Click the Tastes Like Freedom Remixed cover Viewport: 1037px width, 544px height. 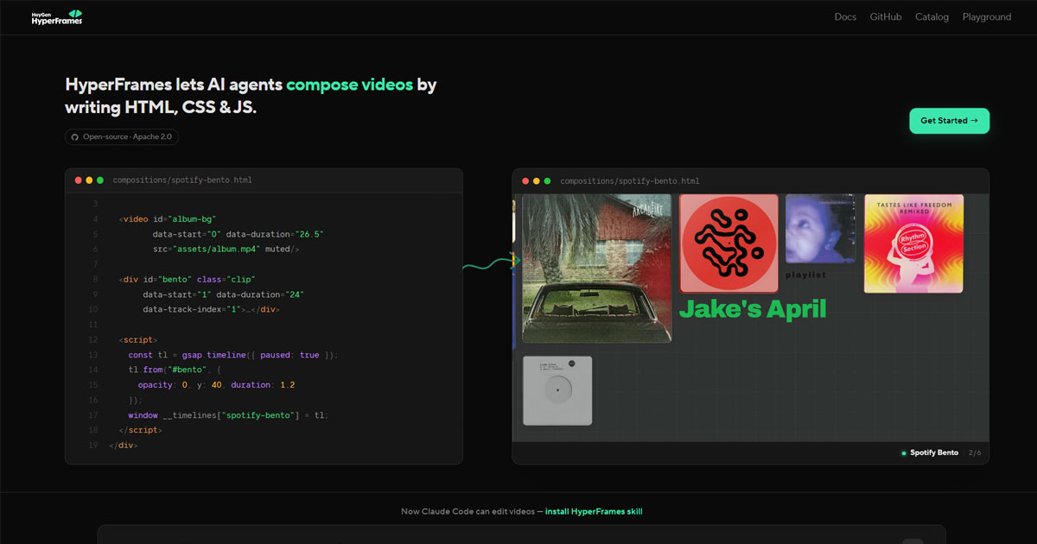coord(913,244)
